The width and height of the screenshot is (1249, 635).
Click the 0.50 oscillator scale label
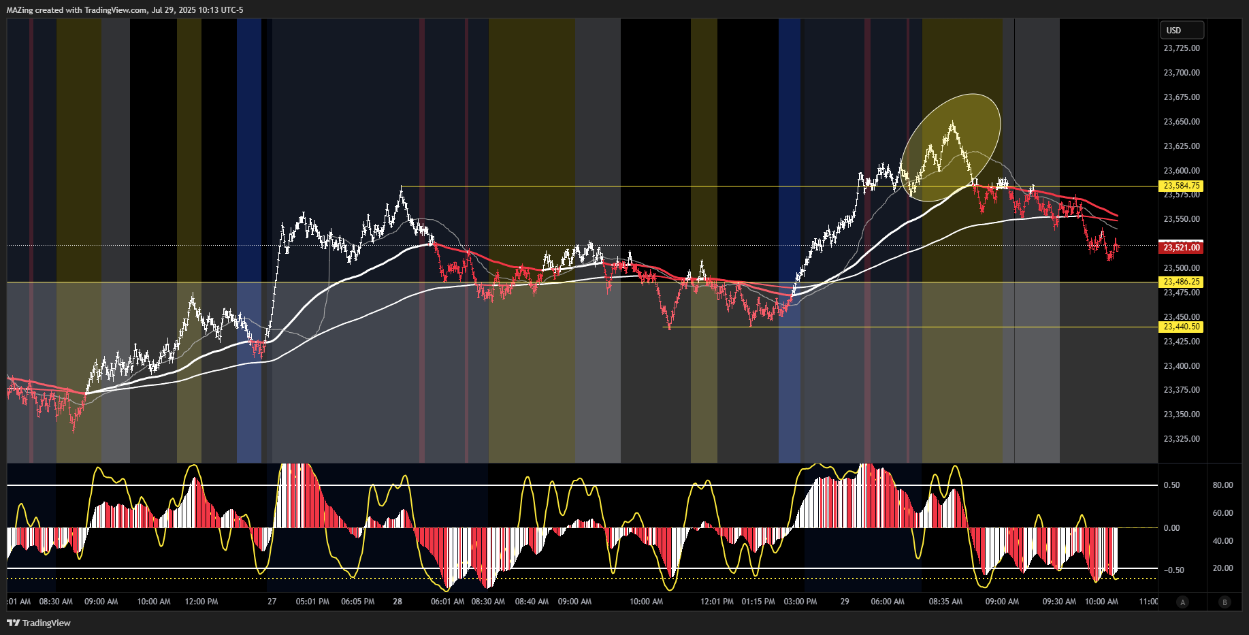(x=1172, y=485)
